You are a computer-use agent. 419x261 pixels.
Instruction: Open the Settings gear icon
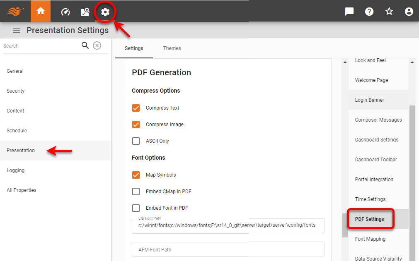click(x=105, y=11)
